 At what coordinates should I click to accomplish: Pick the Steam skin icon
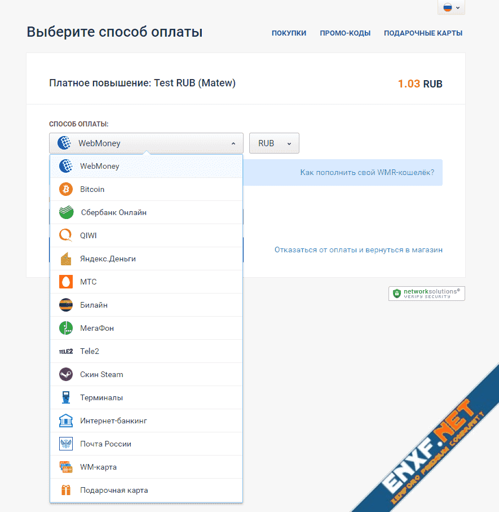(66, 374)
